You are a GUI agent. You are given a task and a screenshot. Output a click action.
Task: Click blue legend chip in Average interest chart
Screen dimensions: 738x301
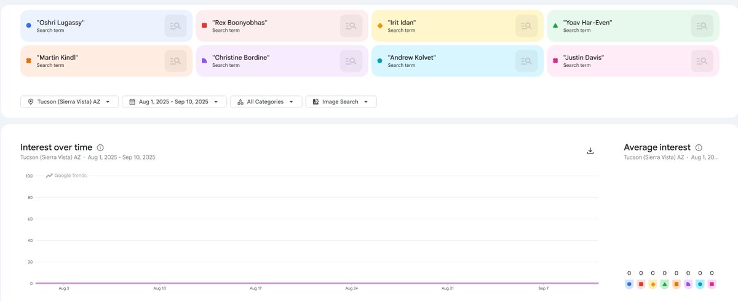coord(629,284)
